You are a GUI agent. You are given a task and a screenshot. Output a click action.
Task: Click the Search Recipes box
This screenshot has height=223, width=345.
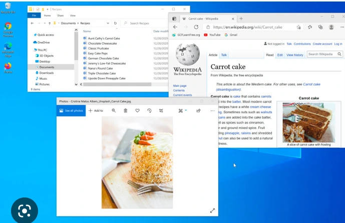(x=145, y=23)
